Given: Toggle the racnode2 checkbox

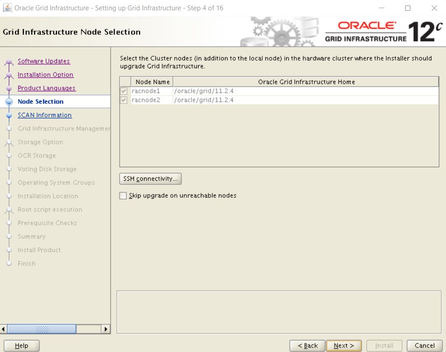Looking at the screenshot, I should (124, 100).
